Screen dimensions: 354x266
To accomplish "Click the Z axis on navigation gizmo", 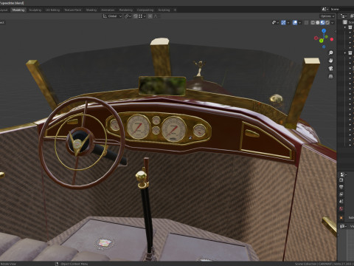I will pos(324,30).
